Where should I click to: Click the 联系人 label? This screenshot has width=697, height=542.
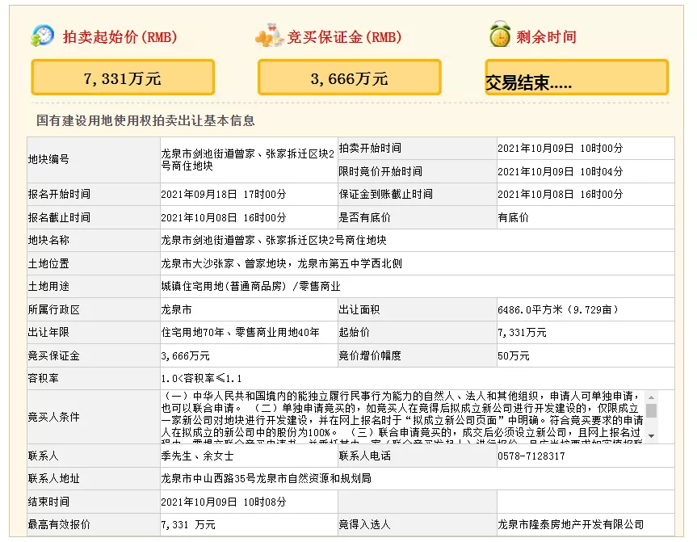coord(43,456)
